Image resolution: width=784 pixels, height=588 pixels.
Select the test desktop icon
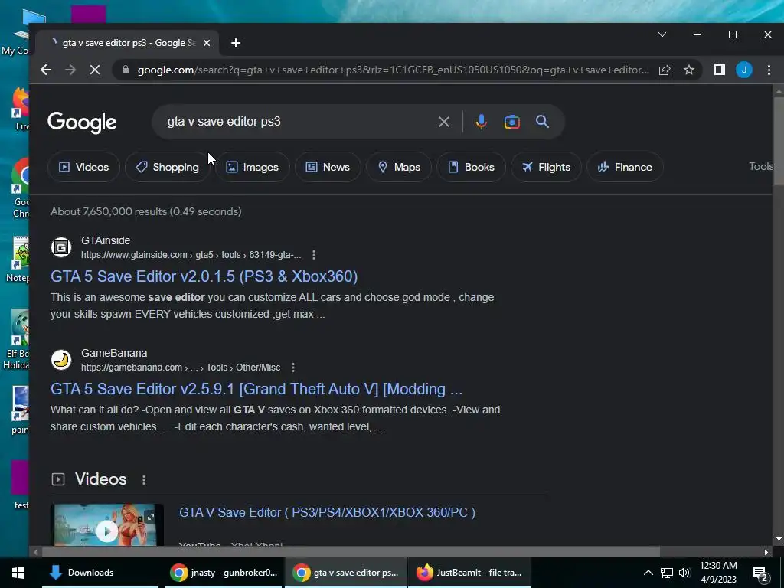click(x=20, y=485)
